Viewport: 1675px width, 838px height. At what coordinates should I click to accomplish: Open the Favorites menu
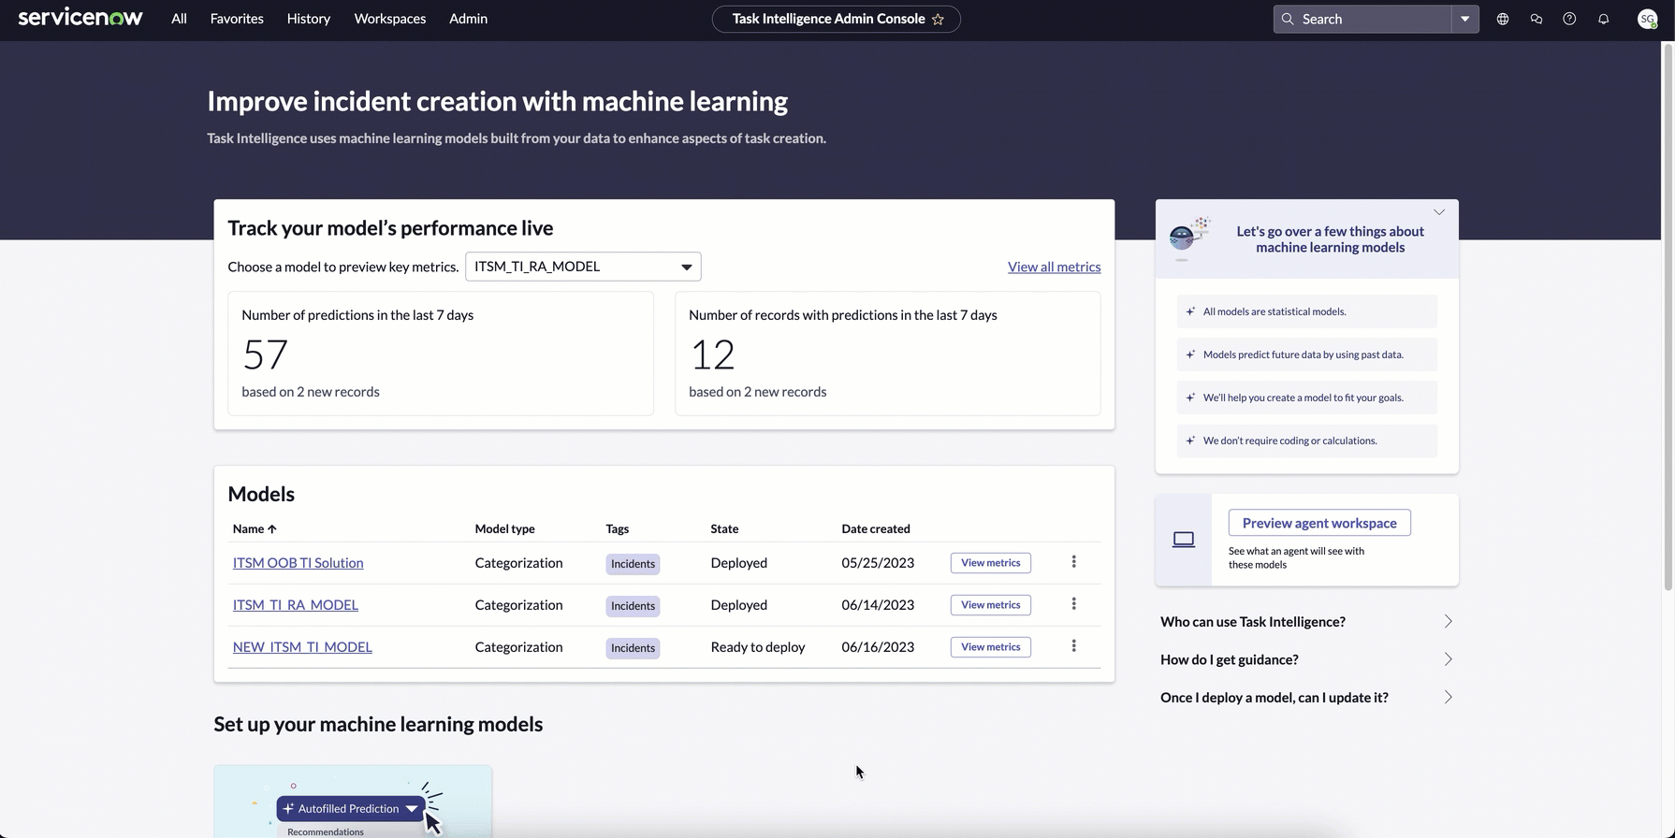click(237, 19)
